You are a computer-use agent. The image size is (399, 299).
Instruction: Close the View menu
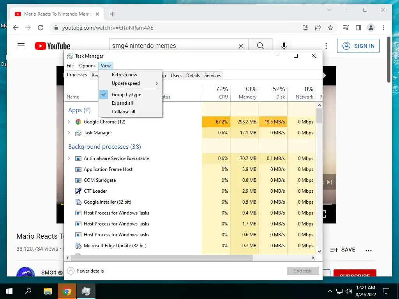click(106, 65)
